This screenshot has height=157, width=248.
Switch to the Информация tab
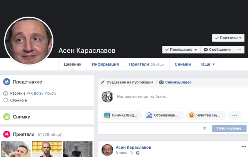[105, 65]
